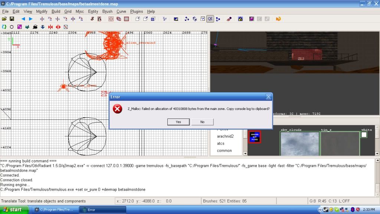Rotate selection around the Y axis
Image resolution: width=380 pixels, height=214 pixels.
coord(65,19)
